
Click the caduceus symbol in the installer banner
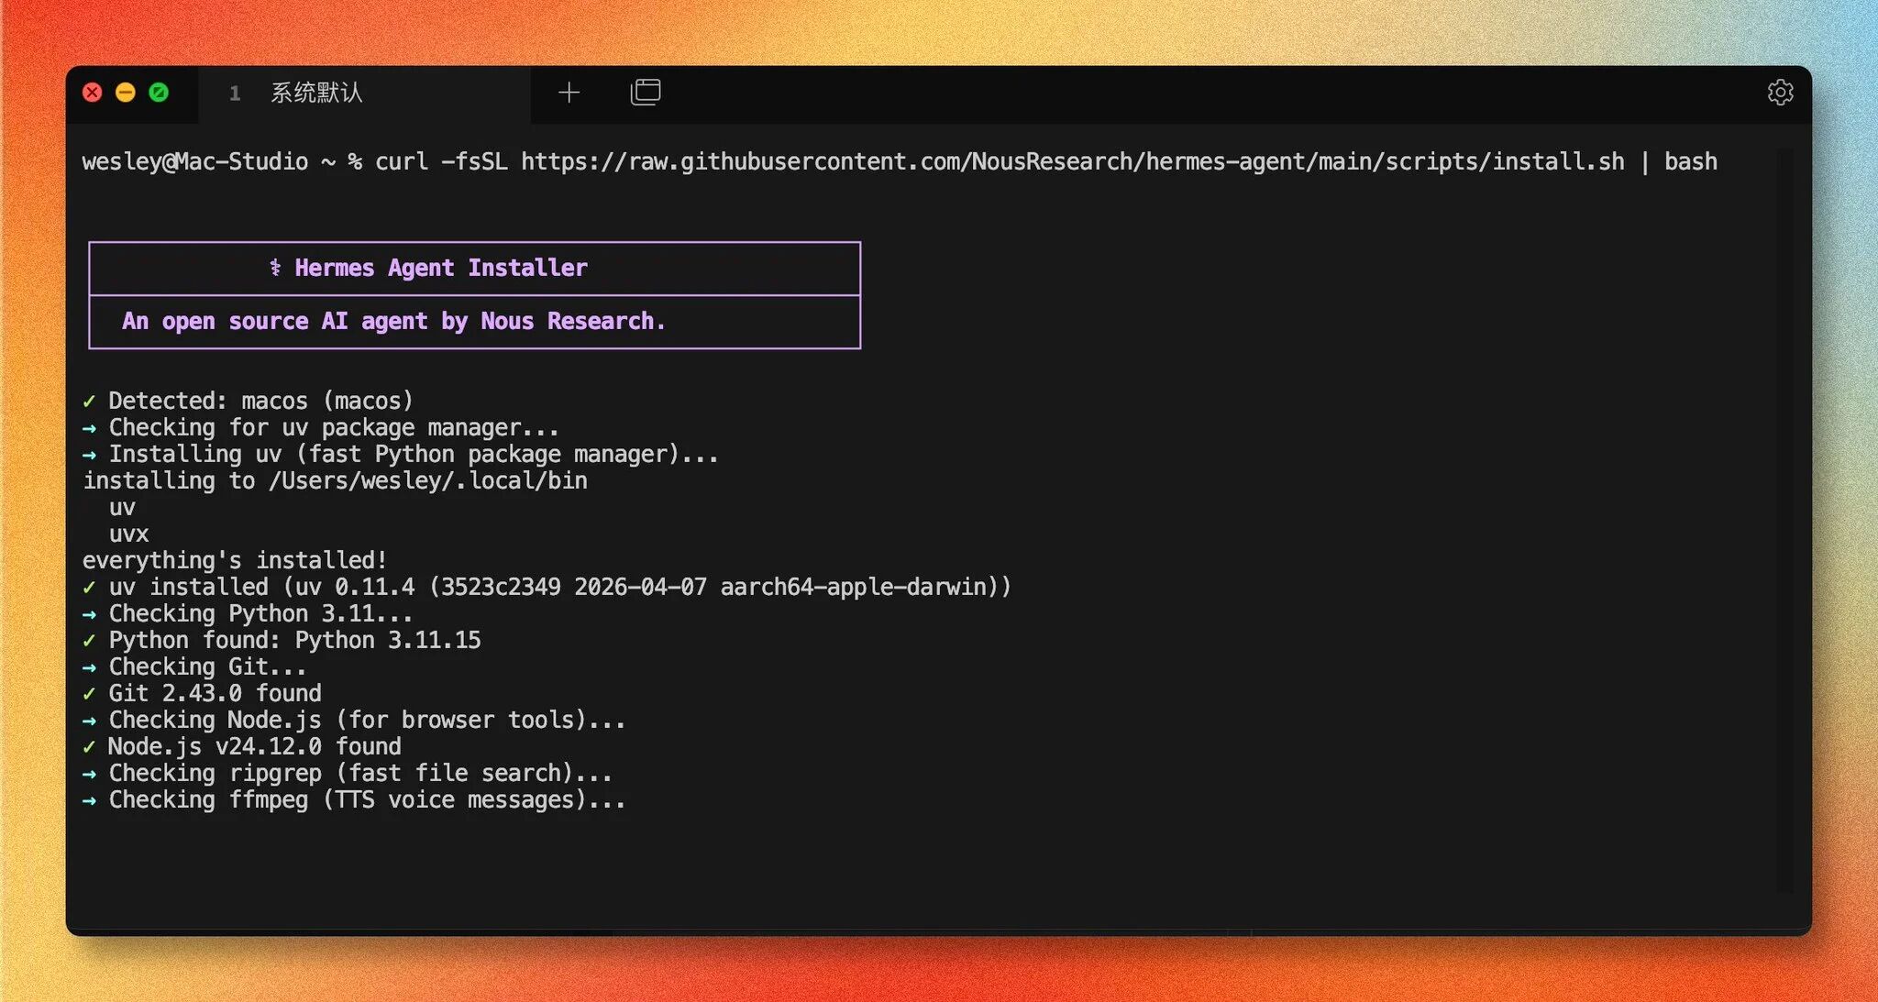pos(275,268)
